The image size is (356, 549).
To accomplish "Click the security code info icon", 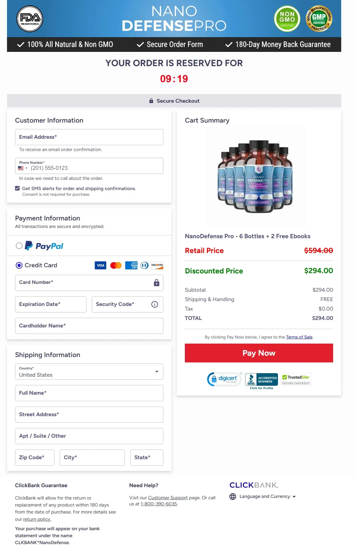I will point(154,304).
